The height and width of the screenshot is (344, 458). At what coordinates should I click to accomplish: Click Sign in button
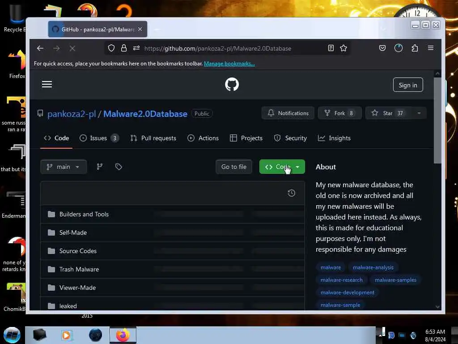(408, 85)
